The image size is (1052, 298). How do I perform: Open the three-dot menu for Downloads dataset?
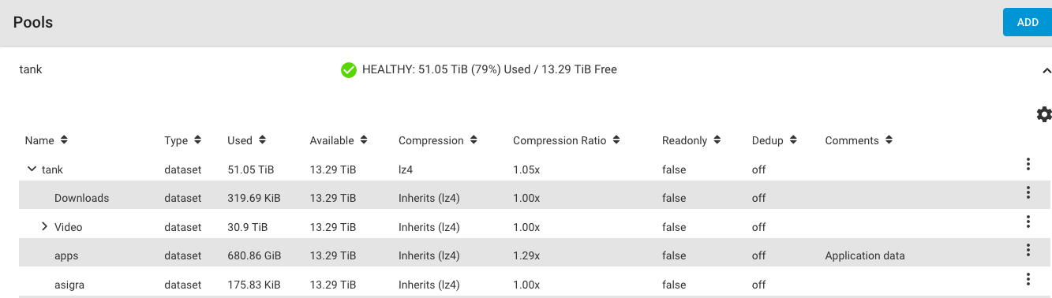[1028, 192]
